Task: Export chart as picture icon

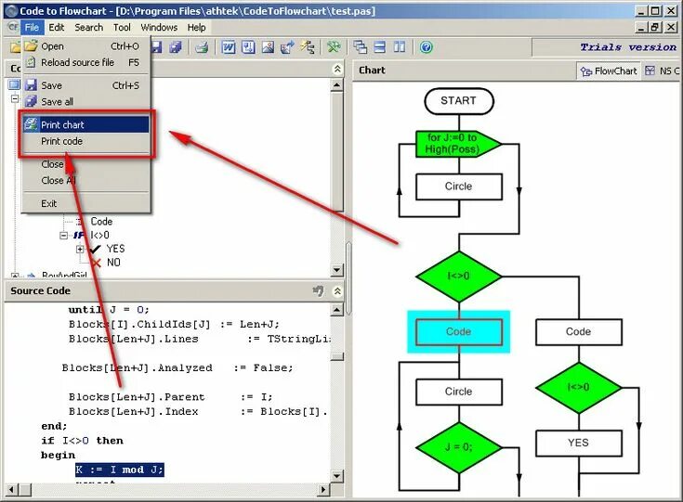Action: (x=268, y=47)
